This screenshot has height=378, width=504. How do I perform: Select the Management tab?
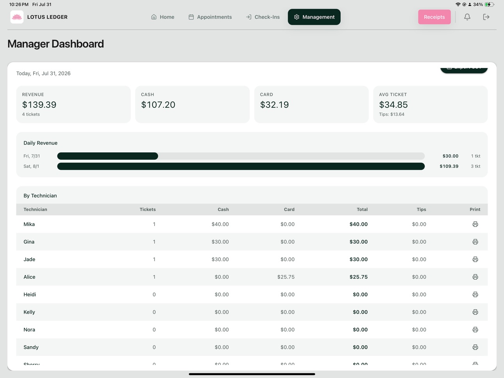(314, 17)
